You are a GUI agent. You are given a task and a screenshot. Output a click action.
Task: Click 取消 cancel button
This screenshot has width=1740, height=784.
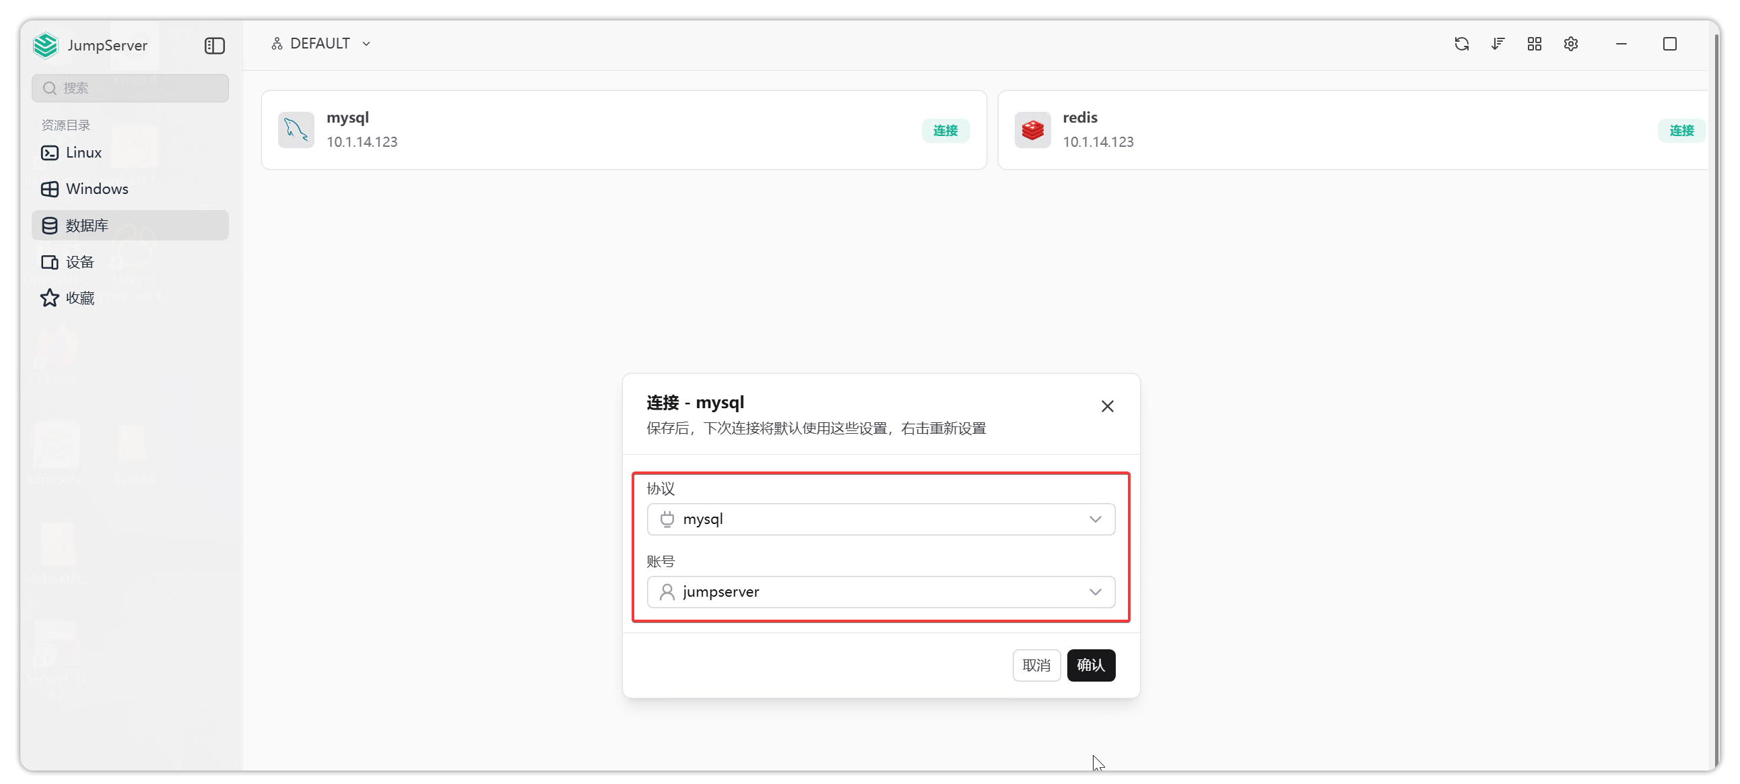[x=1036, y=665]
